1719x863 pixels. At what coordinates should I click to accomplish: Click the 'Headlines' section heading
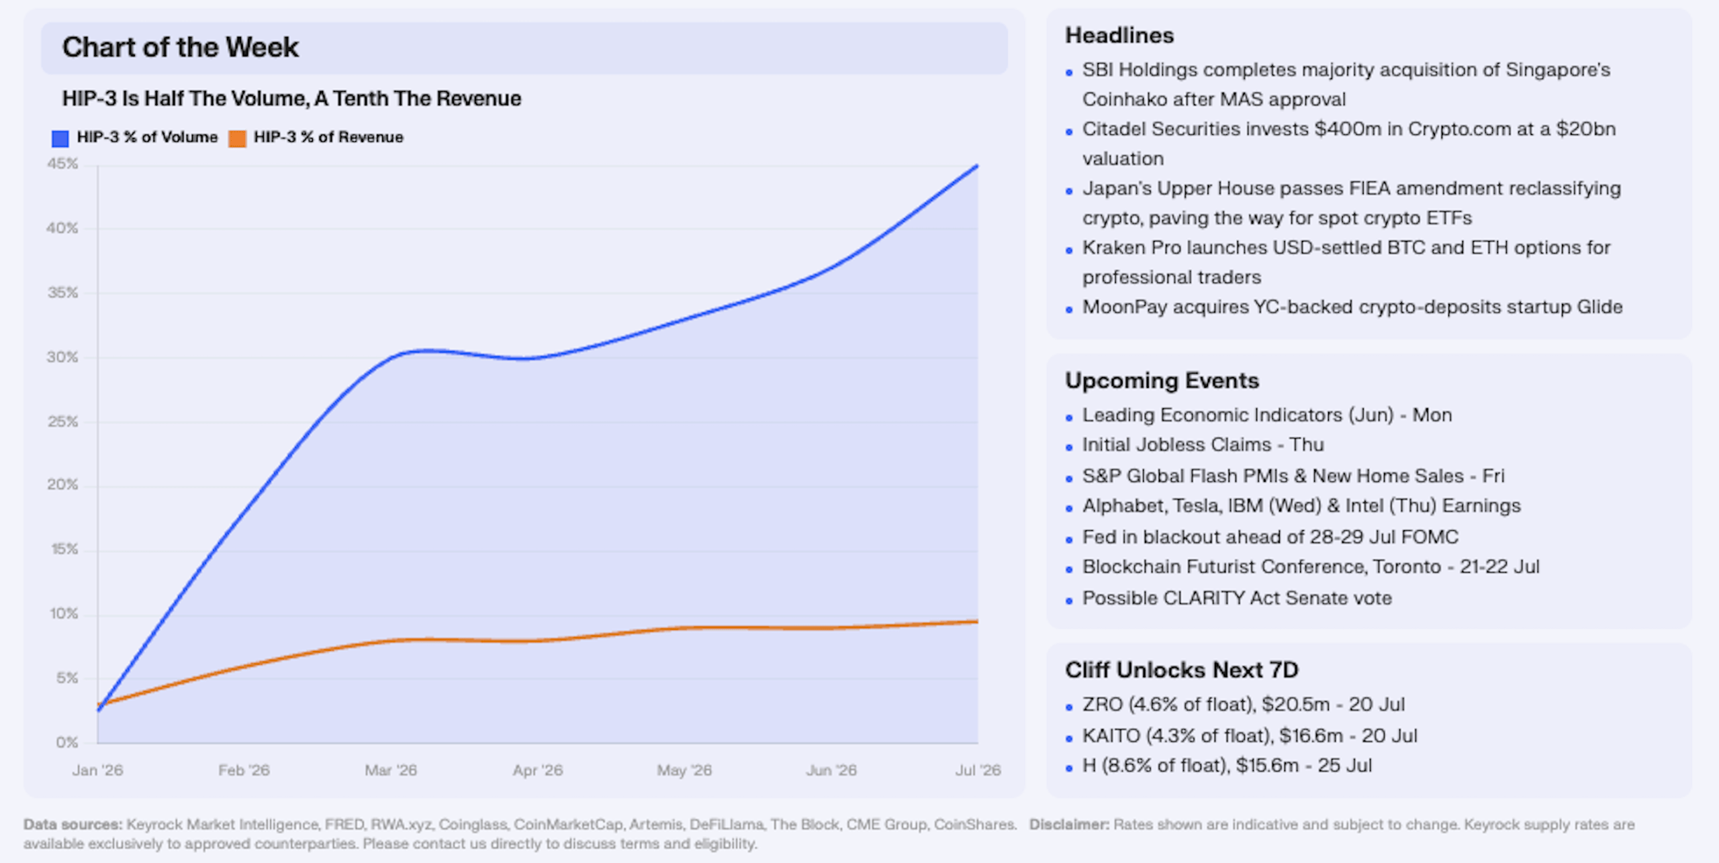[1119, 36]
